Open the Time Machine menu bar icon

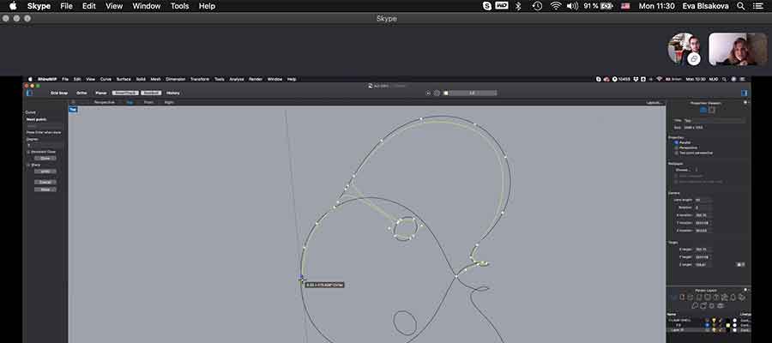tap(537, 6)
